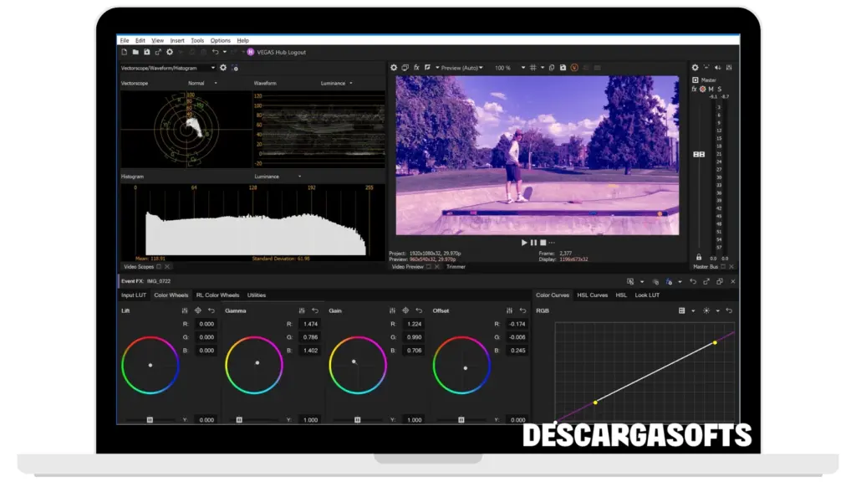Solo the Master bus with S button
Screen dimensions: 856x482
tap(720, 89)
